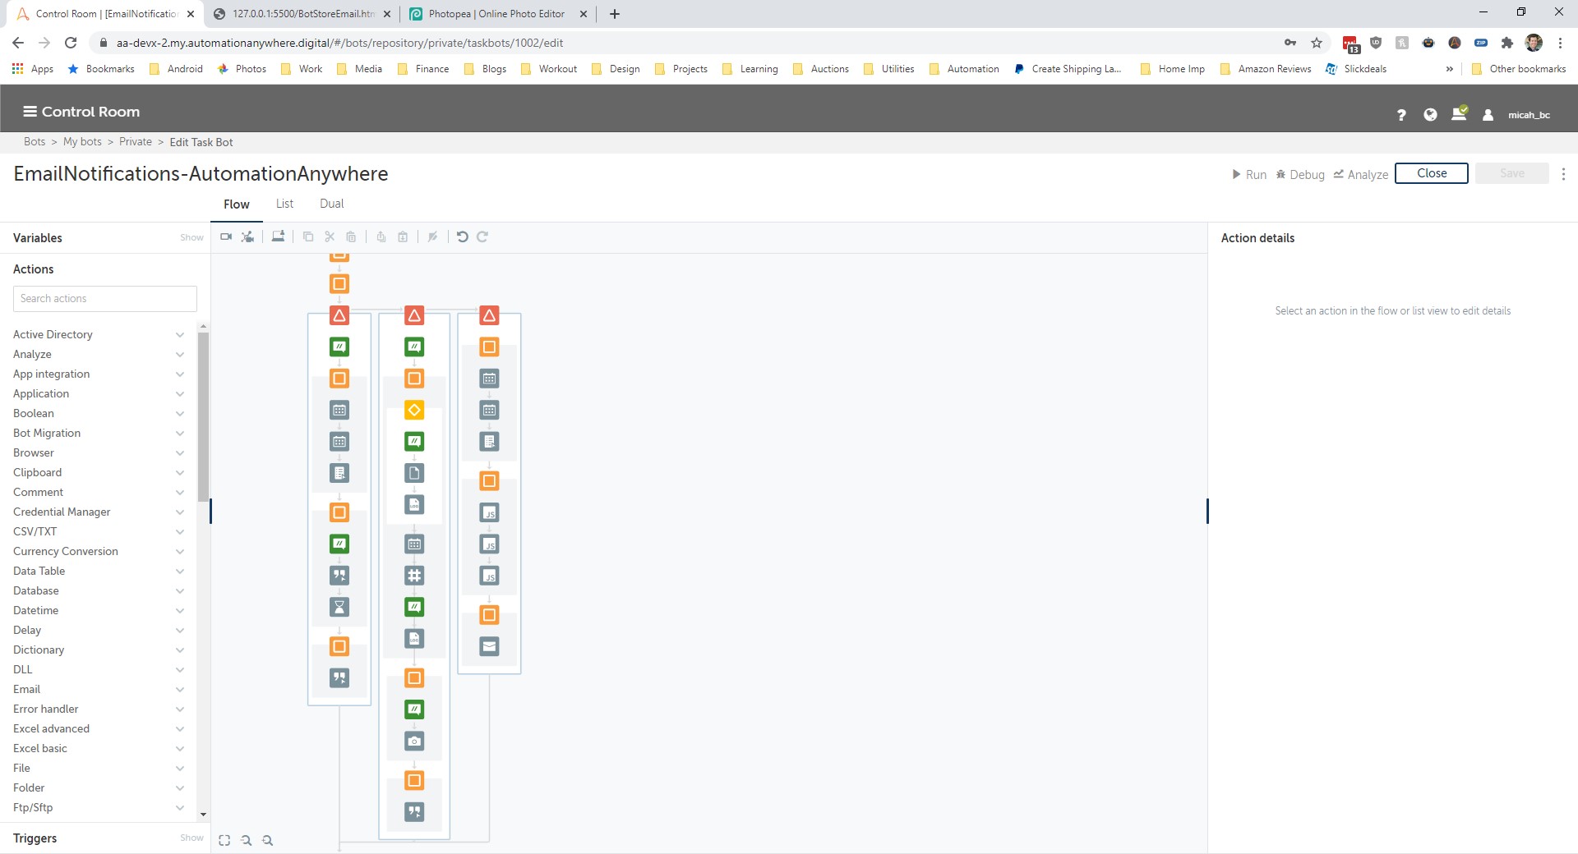Undo the last change
Screen dimensions: 1578x854
[x=463, y=236]
